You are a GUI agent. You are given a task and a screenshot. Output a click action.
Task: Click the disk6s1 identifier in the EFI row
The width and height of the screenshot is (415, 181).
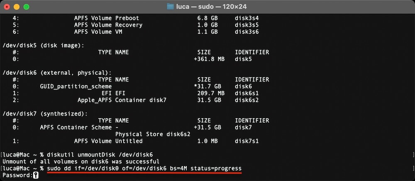tap(247, 93)
